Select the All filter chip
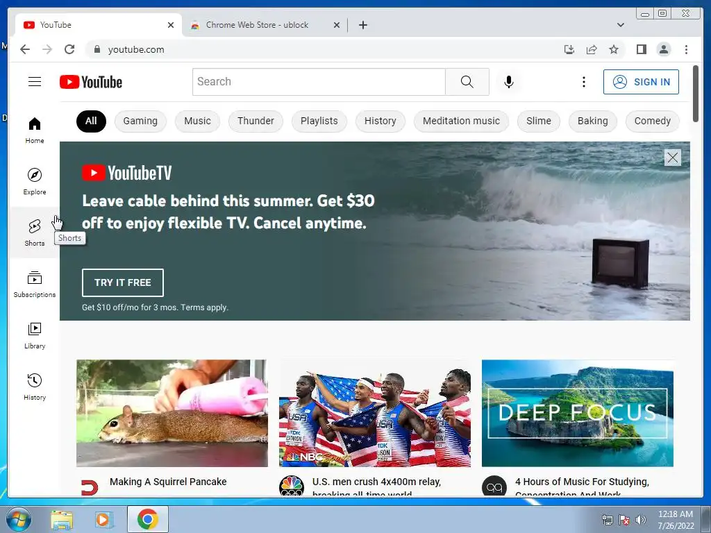This screenshot has height=533, width=711. (91, 121)
